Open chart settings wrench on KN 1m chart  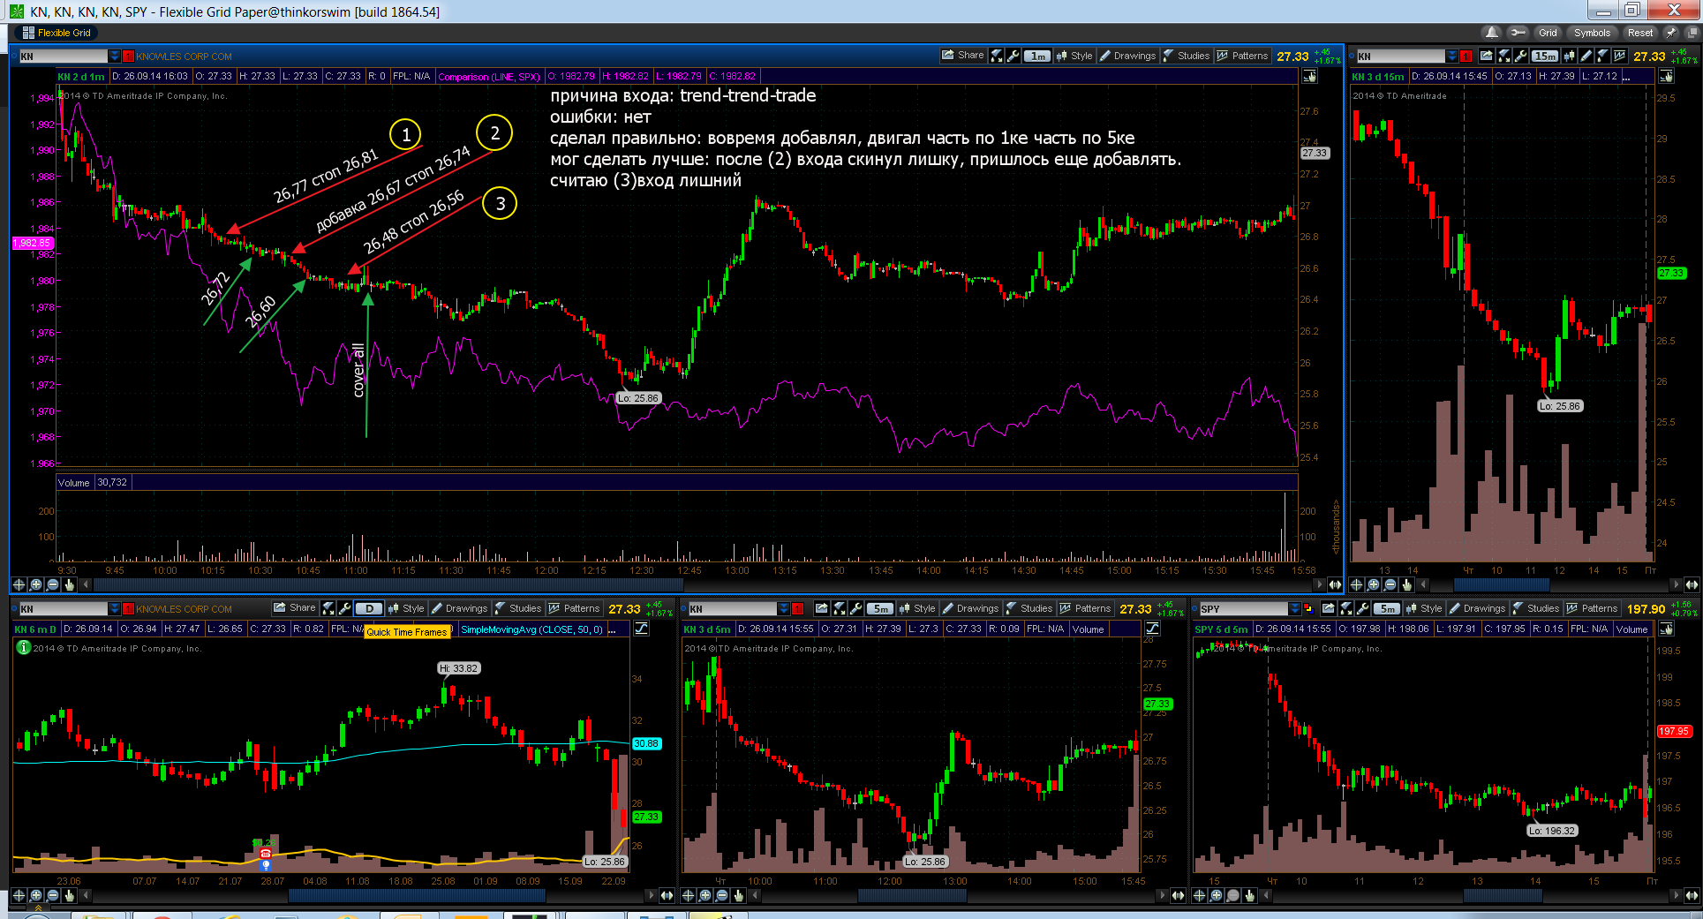(x=1014, y=56)
